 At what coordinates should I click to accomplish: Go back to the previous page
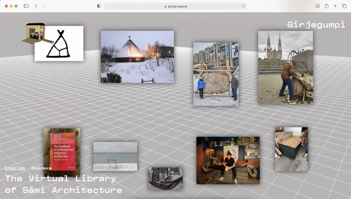[36, 6]
